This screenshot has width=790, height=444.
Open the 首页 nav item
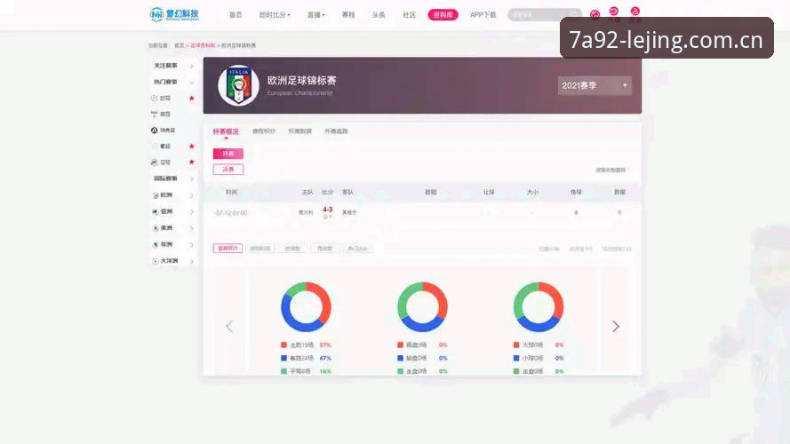coord(235,15)
